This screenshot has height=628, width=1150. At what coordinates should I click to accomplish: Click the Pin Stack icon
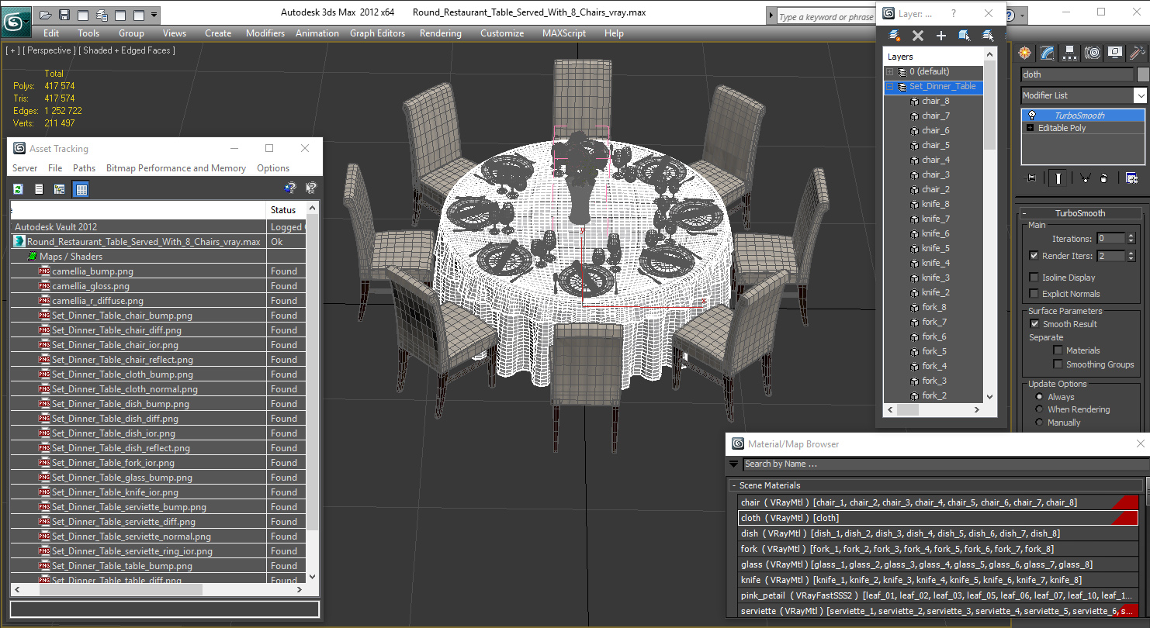(1030, 178)
